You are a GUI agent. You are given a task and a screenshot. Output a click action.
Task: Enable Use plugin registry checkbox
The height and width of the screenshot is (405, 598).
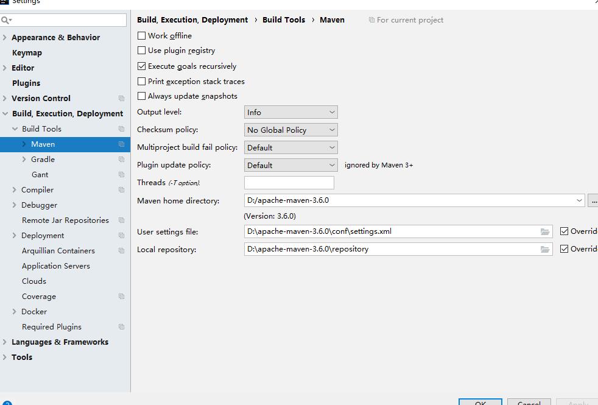click(x=141, y=51)
